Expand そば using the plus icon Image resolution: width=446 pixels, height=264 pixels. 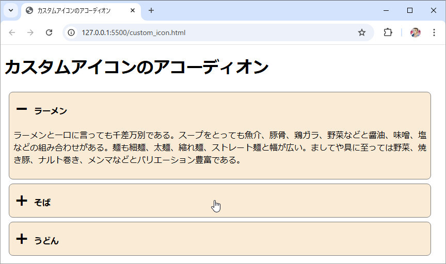click(22, 201)
